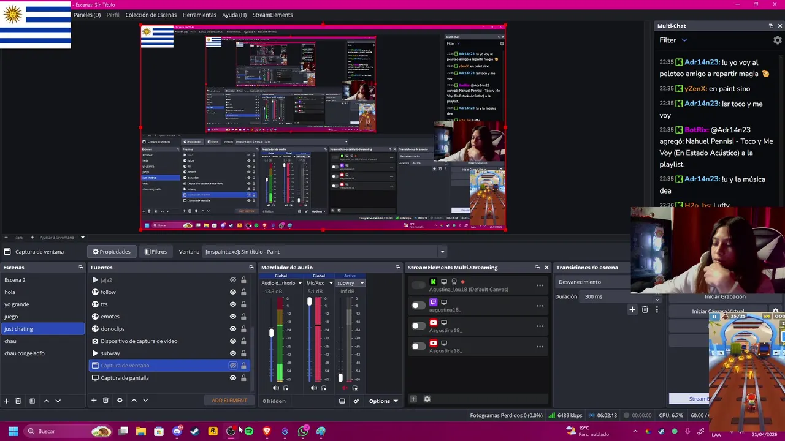The width and height of the screenshot is (785, 441).
Task: Open Perfil menu
Action: (x=113, y=15)
